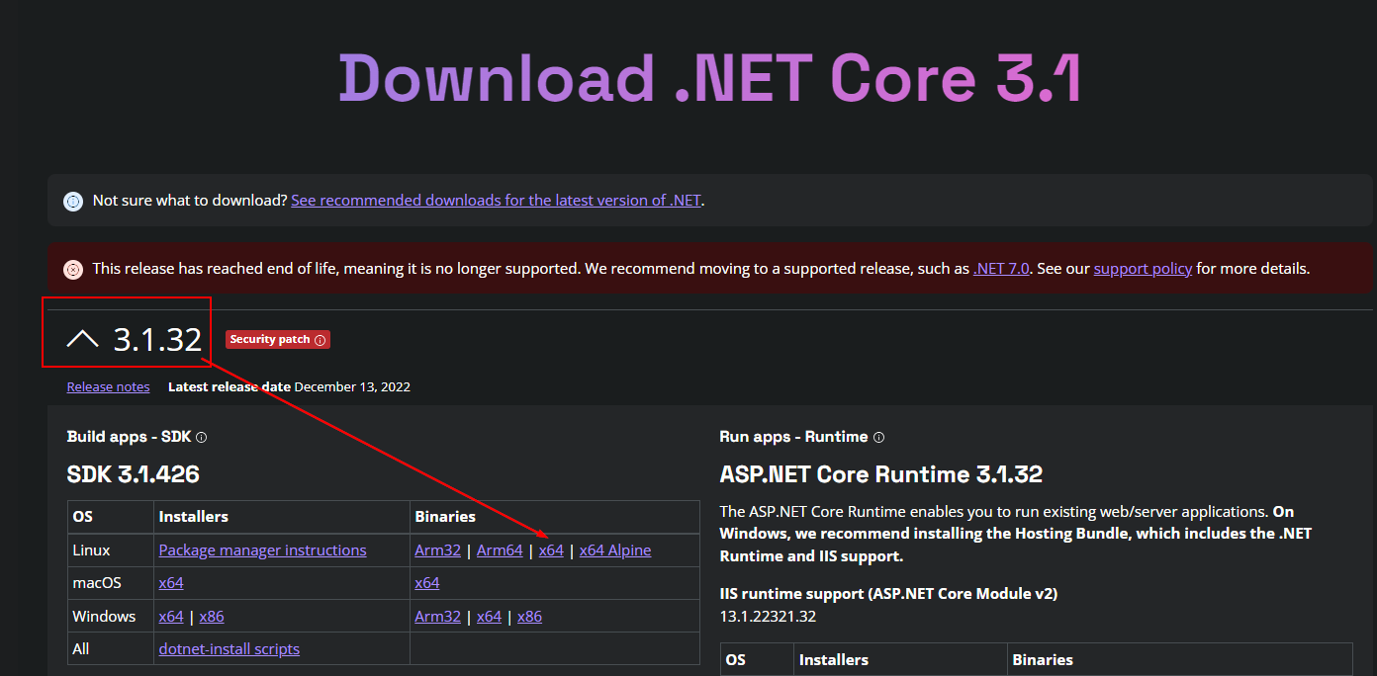Click the info icon next to Run apps - Runtime
The image size is (1377, 676).
point(878,437)
